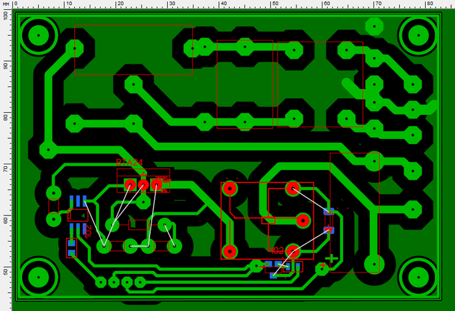This screenshot has height=311, width=455.
Task: Click the 40 mark on the top ruler
Action: 223,4
